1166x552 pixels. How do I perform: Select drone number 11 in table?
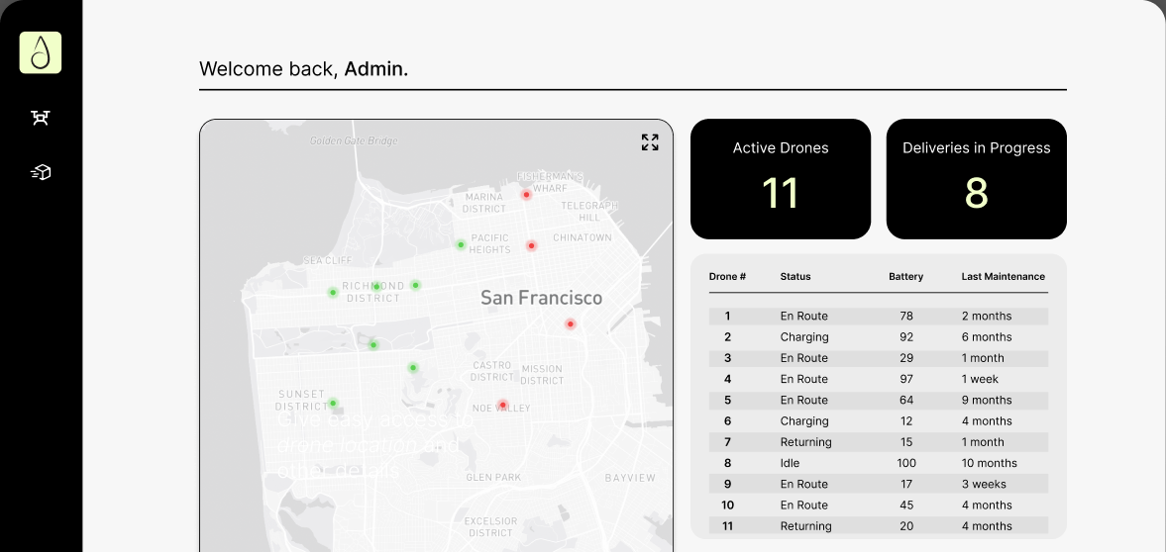[727, 526]
